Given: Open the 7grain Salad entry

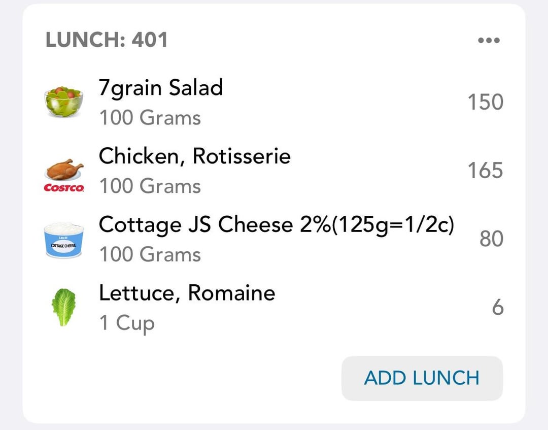Looking at the screenshot, I should [274, 102].
